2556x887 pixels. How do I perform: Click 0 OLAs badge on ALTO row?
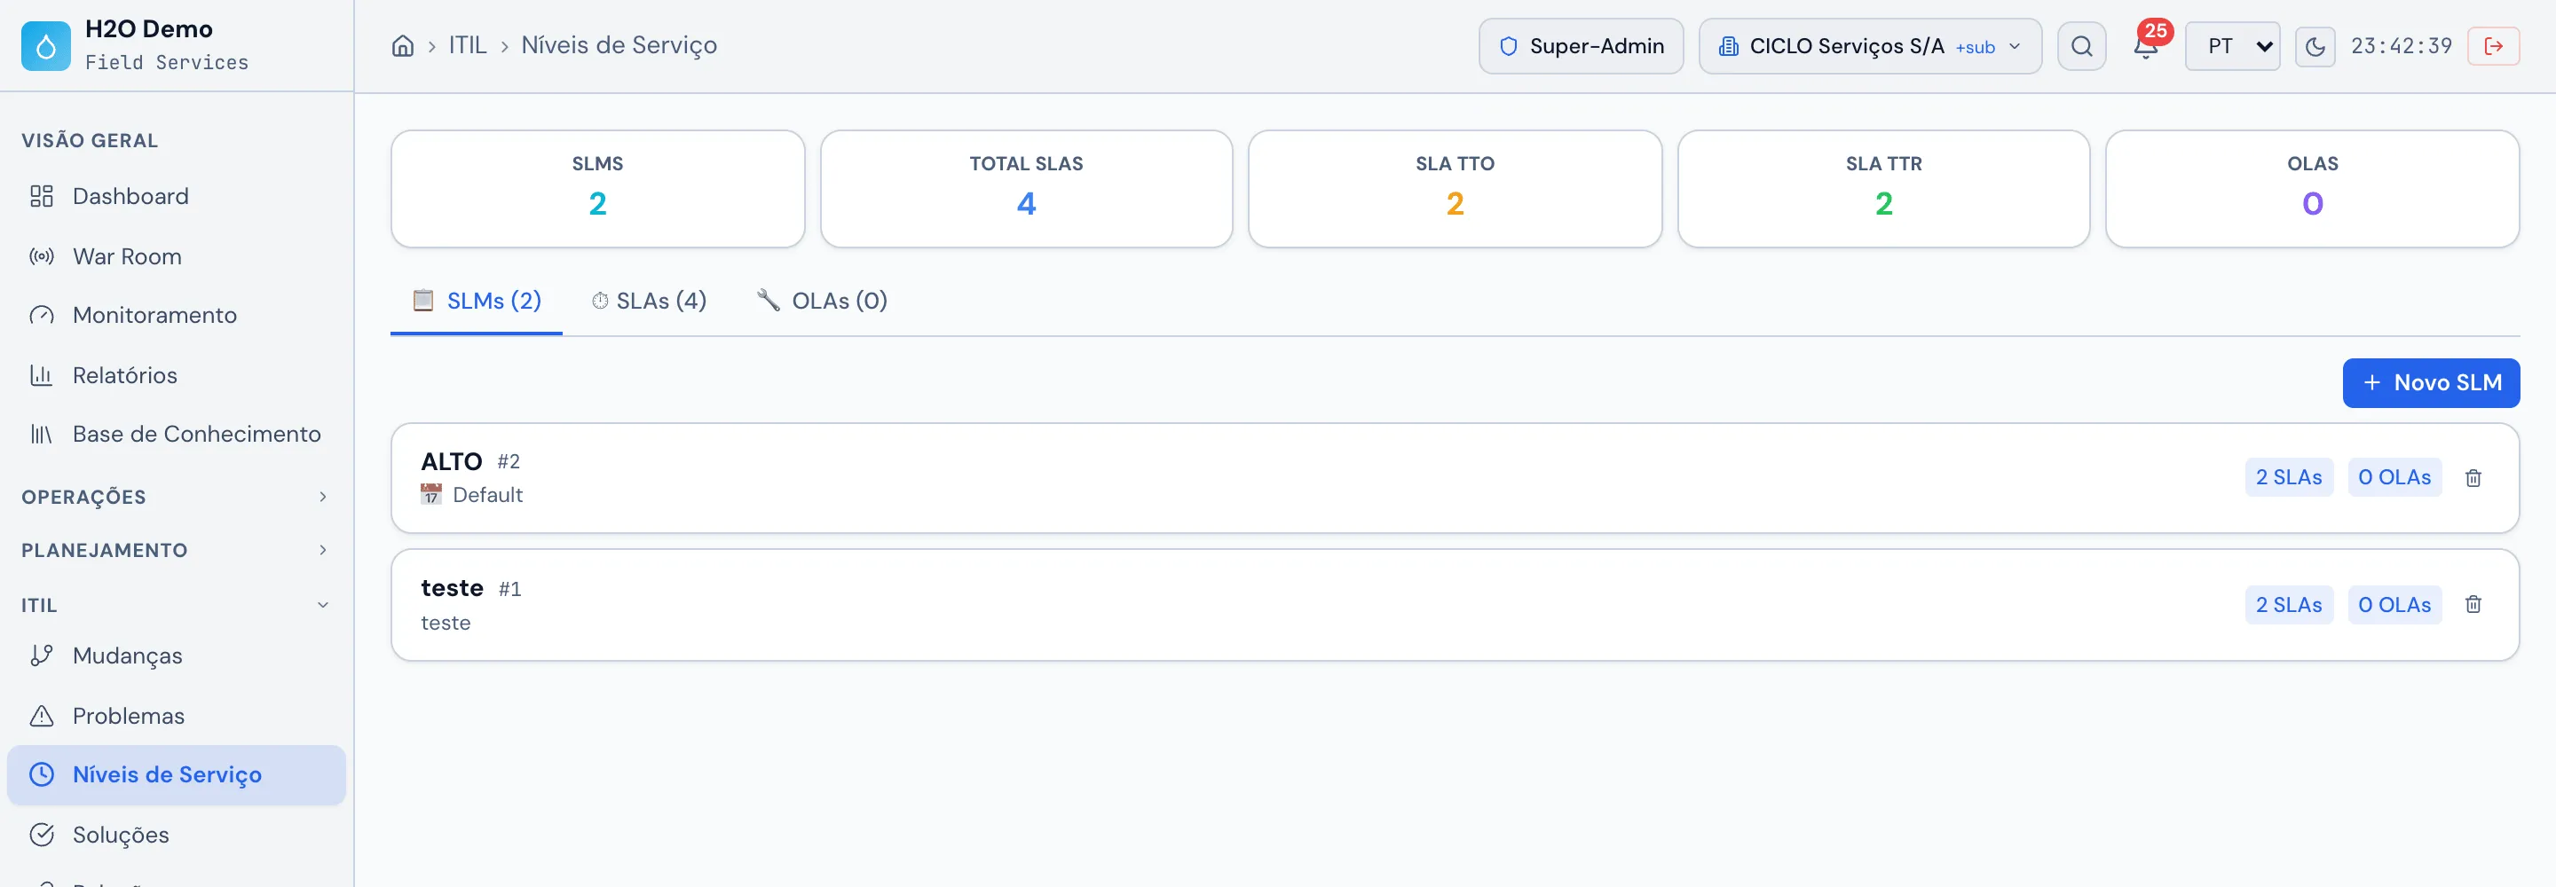2394,477
